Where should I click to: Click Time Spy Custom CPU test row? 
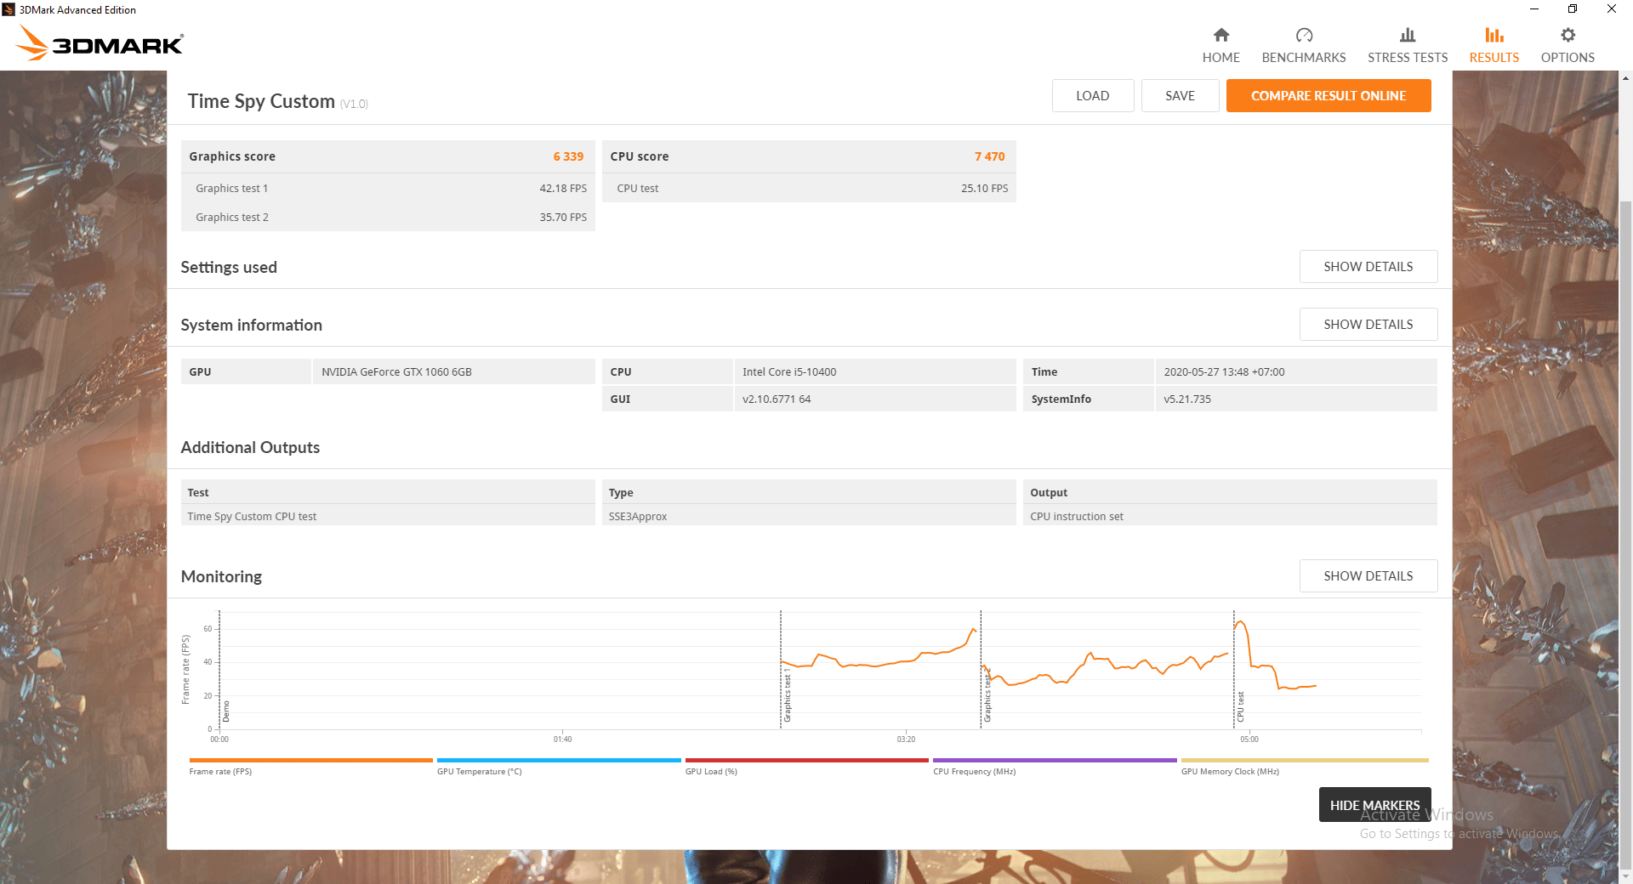click(388, 517)
